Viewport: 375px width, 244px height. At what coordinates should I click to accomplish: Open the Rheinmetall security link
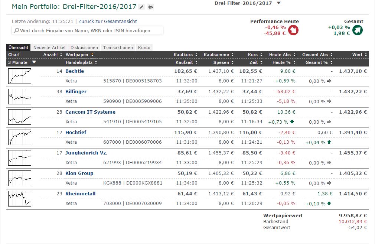[x=80, y=193]
